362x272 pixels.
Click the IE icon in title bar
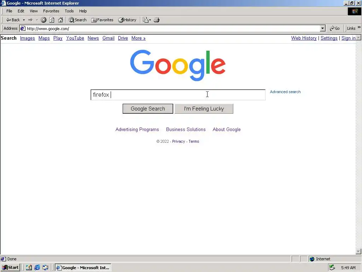coord(3,3)
